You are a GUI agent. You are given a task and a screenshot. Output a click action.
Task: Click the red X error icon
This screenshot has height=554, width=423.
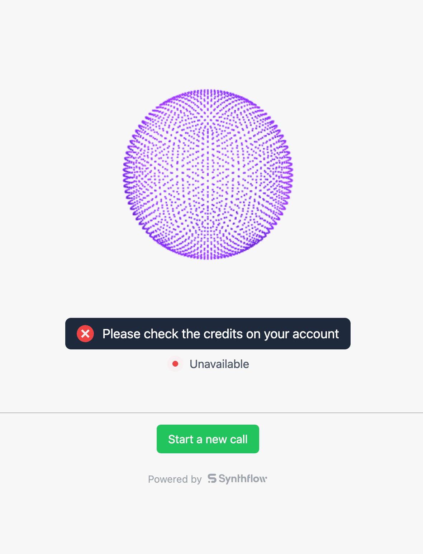tap(85, 334)
